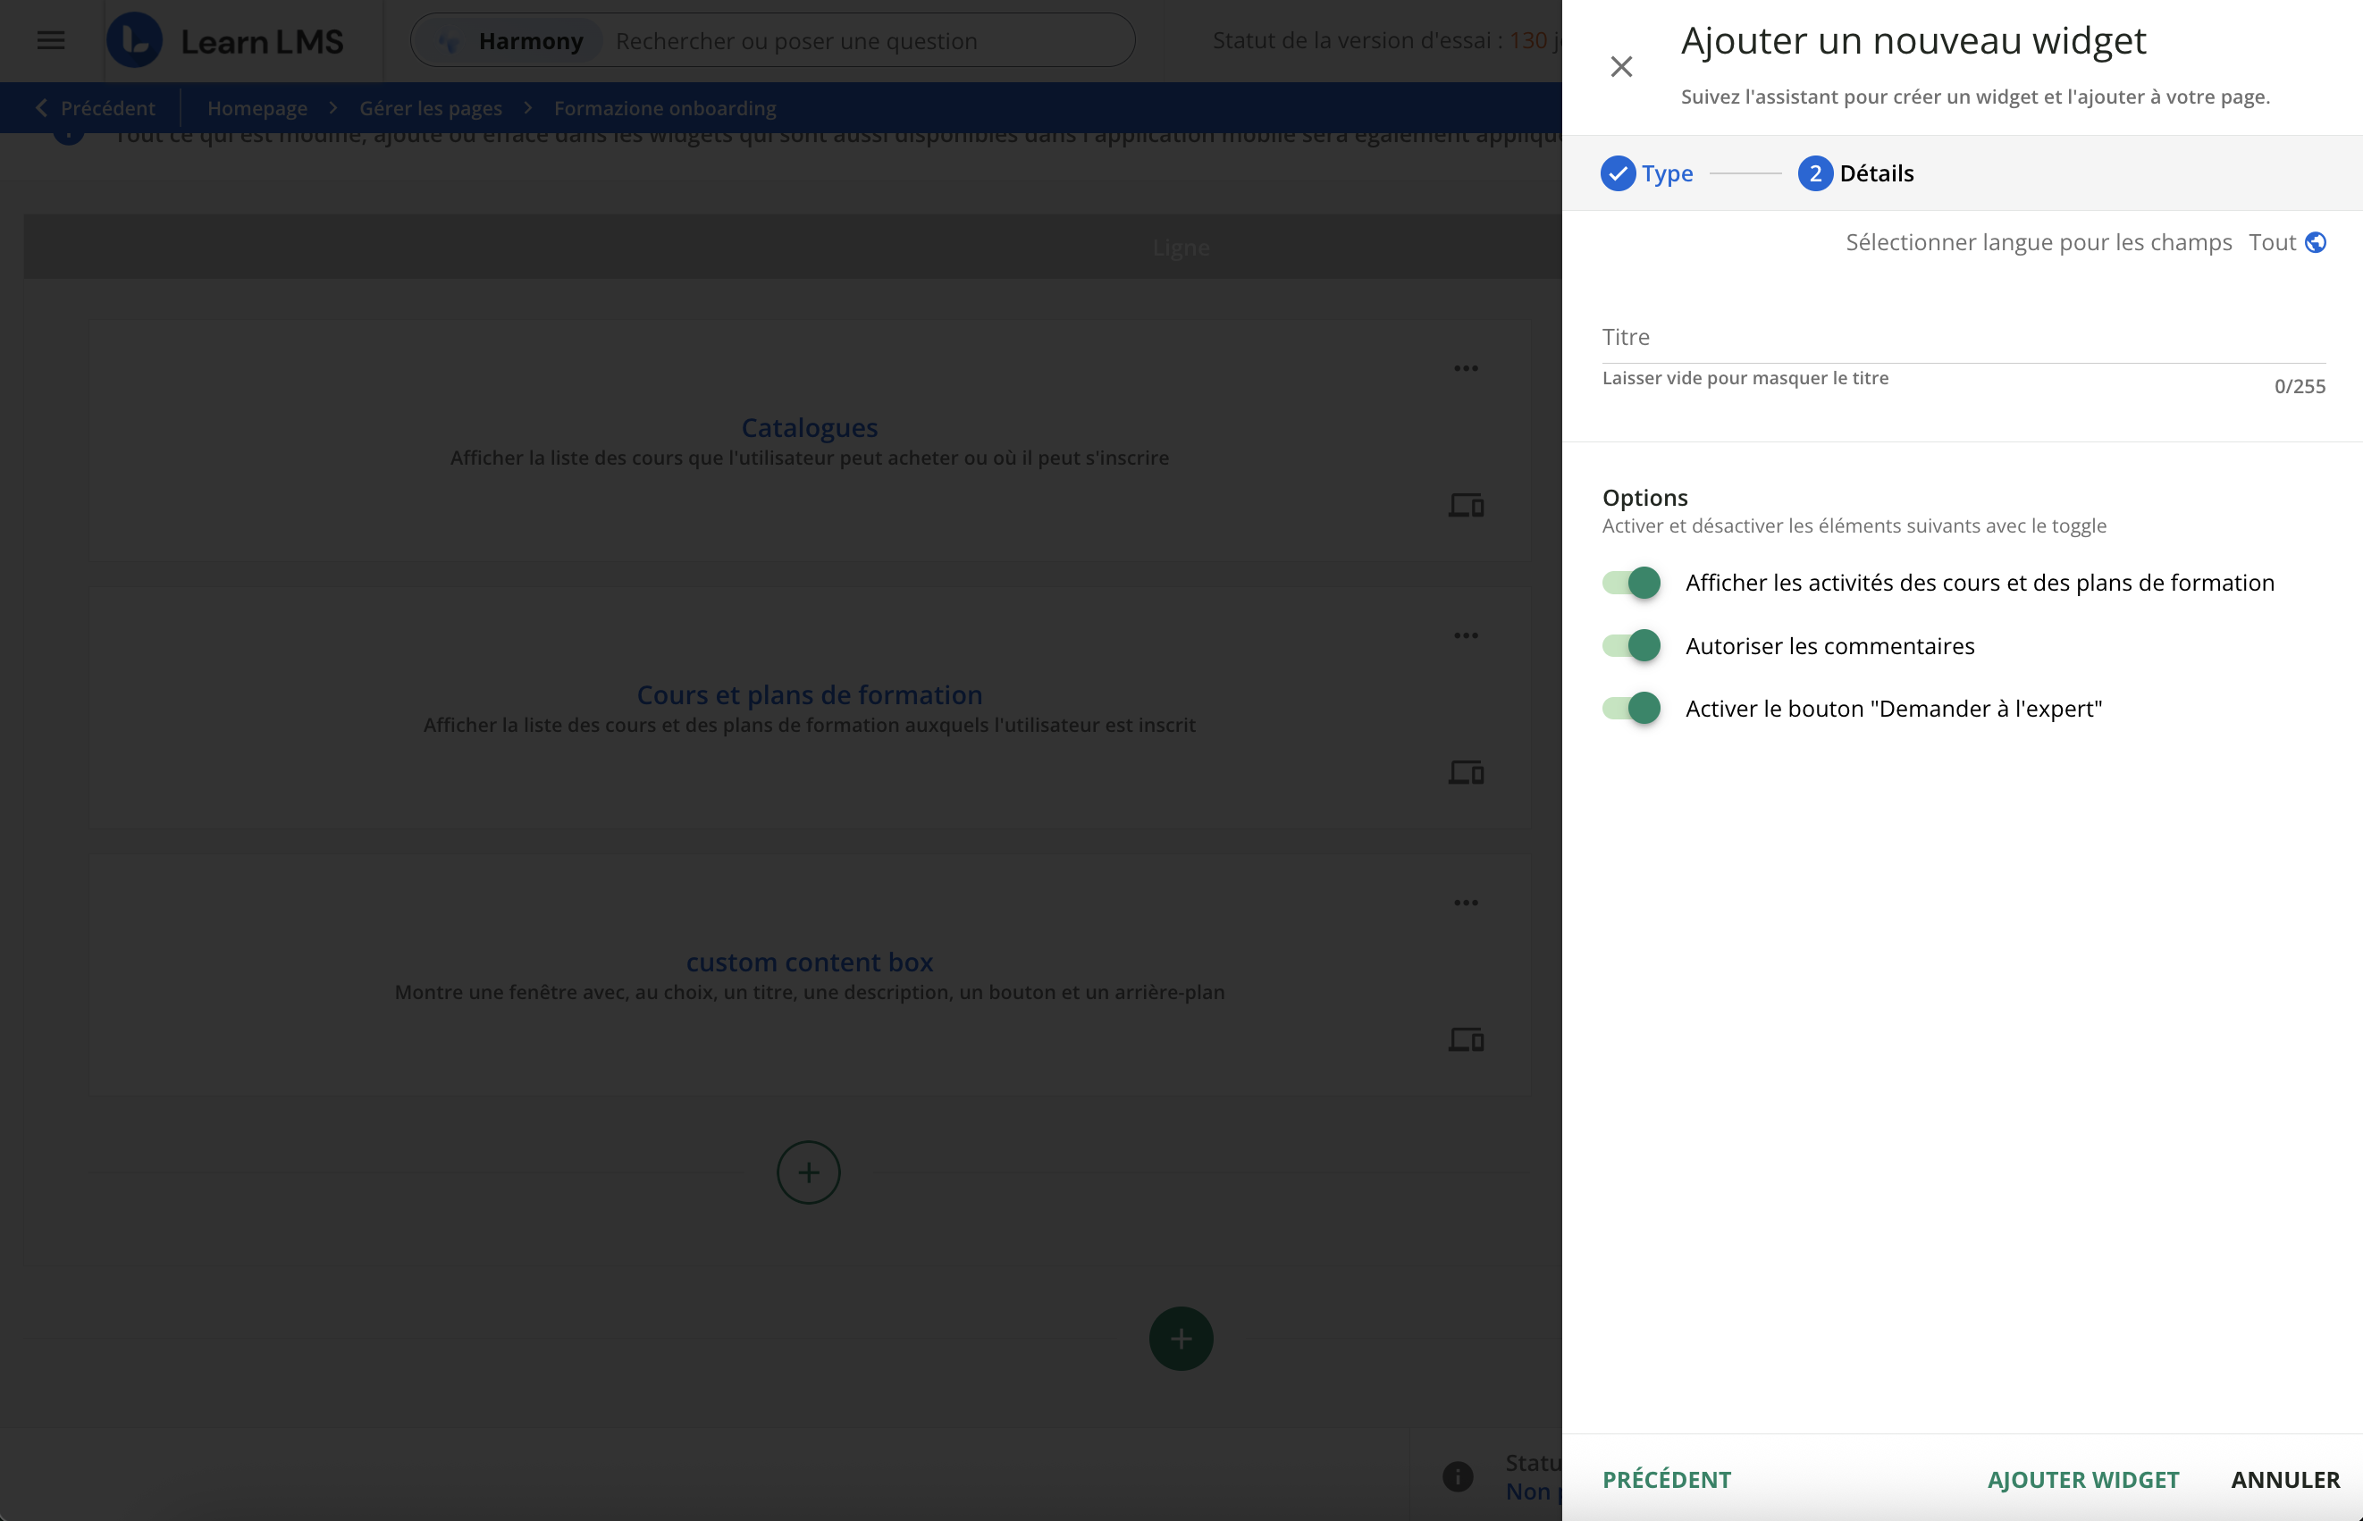Click into the Titre input field
Viewport: 2363px width, 1521px height.
coord(1962,338)
